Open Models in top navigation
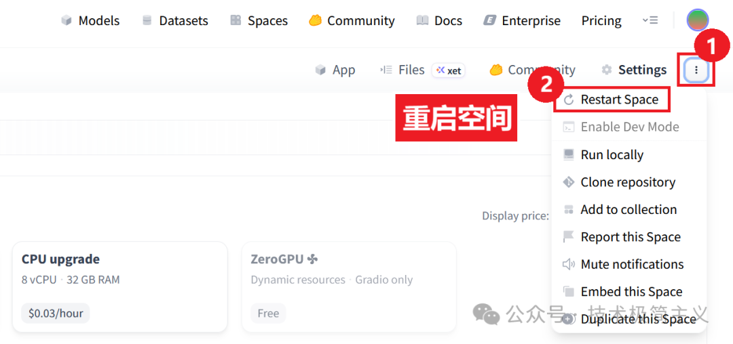The image size is (733, 344). 90,21
